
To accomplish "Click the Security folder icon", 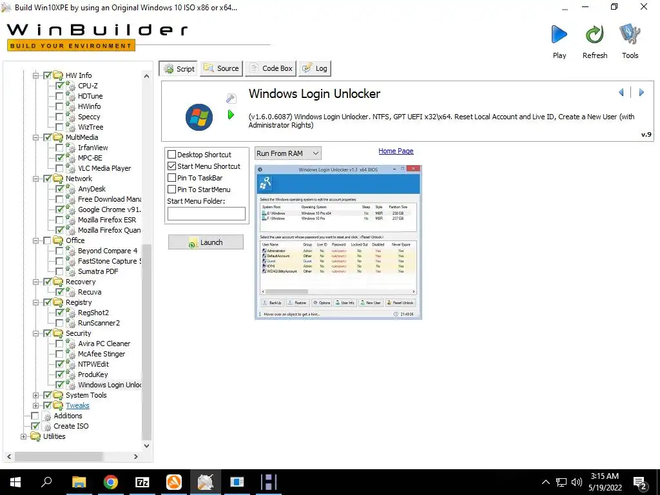I will click(x=58, y=333).
